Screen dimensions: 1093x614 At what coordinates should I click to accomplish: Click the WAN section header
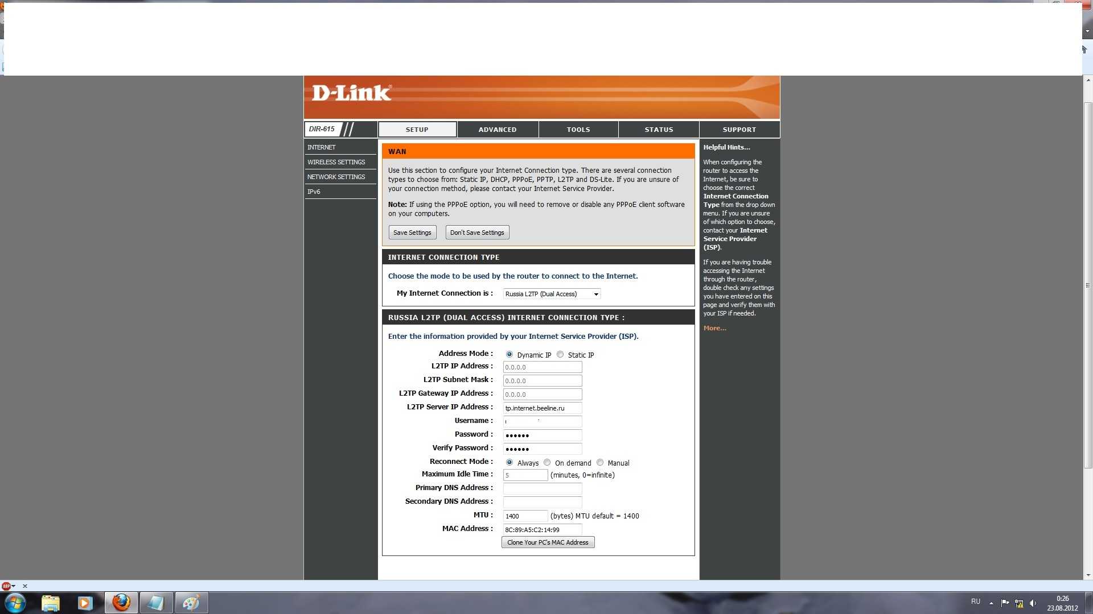click(538, 151)
